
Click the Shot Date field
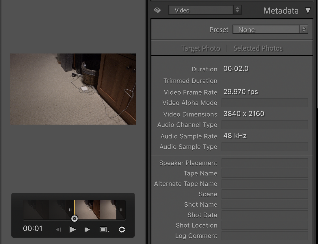[x=264, y=215]
